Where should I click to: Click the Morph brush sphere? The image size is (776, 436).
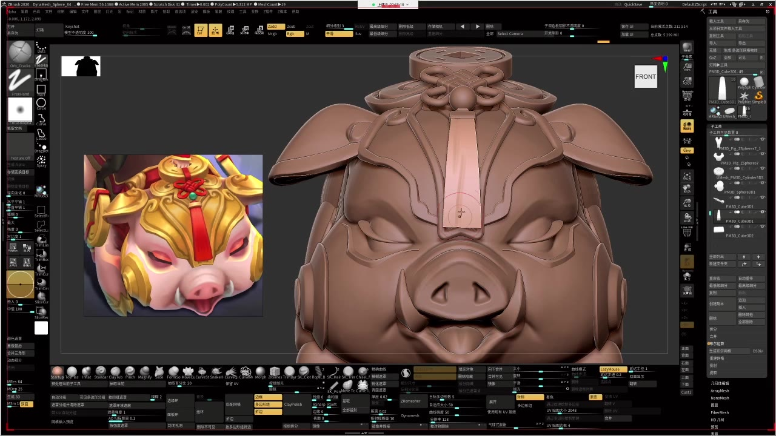(x=260, y=372)
